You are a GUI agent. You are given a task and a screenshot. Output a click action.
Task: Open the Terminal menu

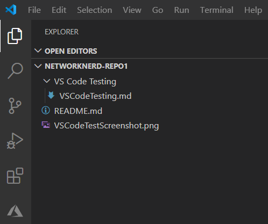(x=217, y=10)
